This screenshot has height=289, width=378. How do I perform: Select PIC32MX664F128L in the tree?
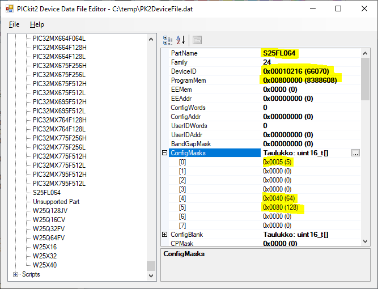point(60,57)
